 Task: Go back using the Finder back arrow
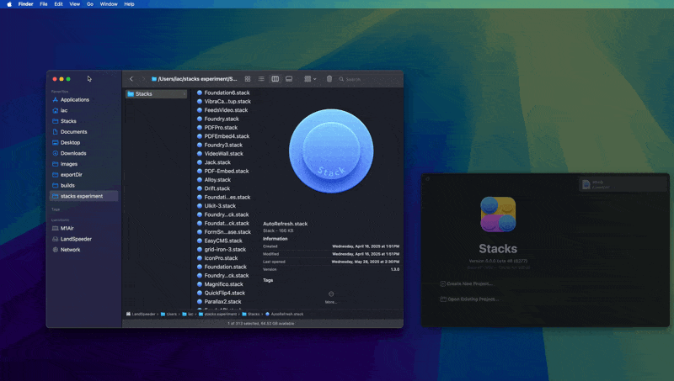pyautogui.click(x=131, y=79)
